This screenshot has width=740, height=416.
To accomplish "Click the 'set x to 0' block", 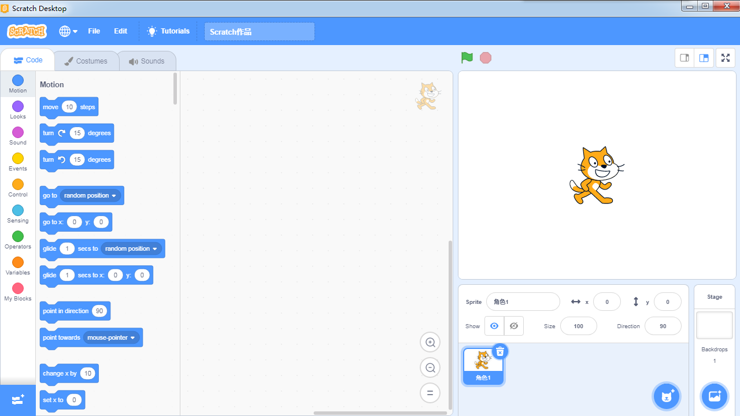I will pyautogui.click(x=62, y=400).
